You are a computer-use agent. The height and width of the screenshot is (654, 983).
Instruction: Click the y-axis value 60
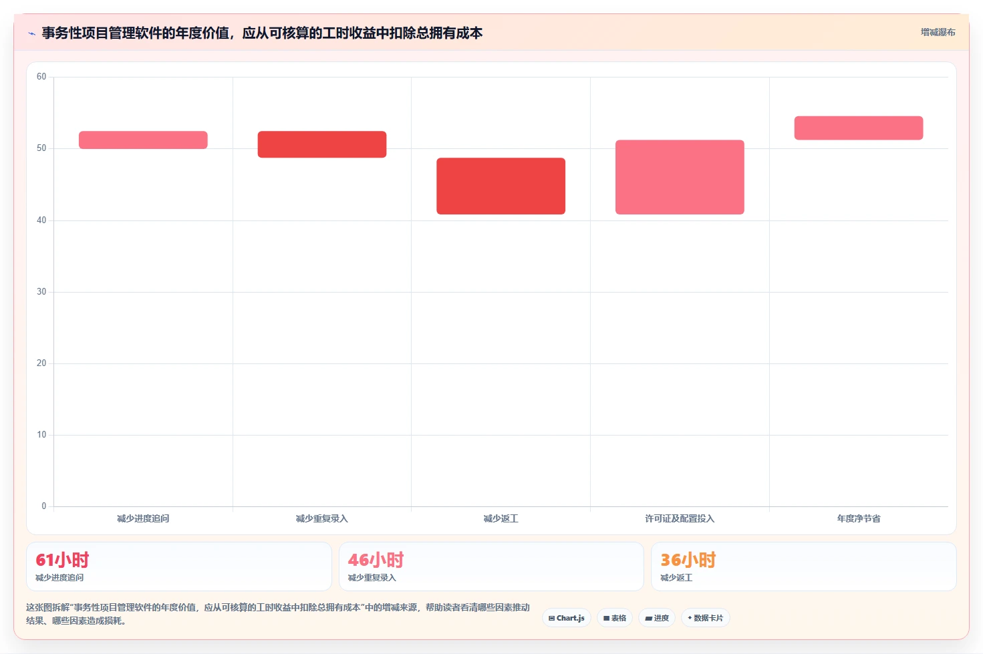tap(41, 77)
